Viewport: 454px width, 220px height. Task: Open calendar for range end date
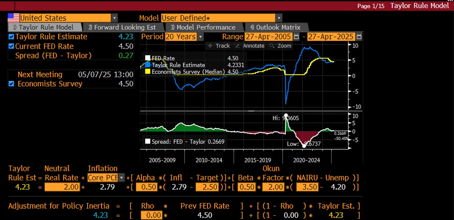(359, 37)
